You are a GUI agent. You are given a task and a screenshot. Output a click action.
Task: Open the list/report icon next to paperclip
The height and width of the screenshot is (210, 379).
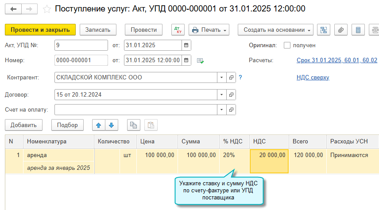358,30
